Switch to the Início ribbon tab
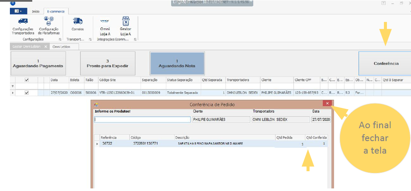Screen dimensions: 411x191 point(36,11)
